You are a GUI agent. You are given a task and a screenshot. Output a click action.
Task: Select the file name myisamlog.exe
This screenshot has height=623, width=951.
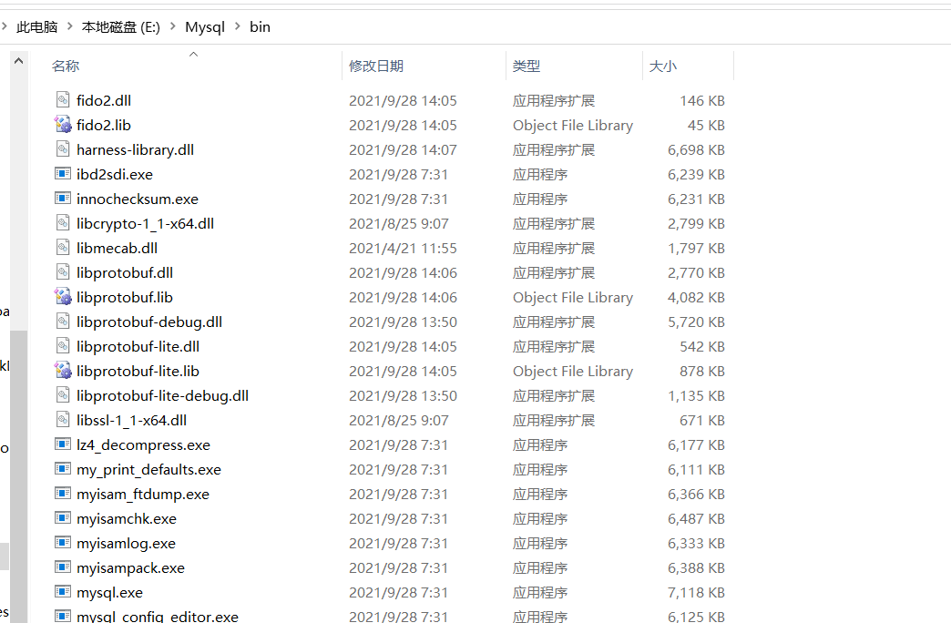126,543
